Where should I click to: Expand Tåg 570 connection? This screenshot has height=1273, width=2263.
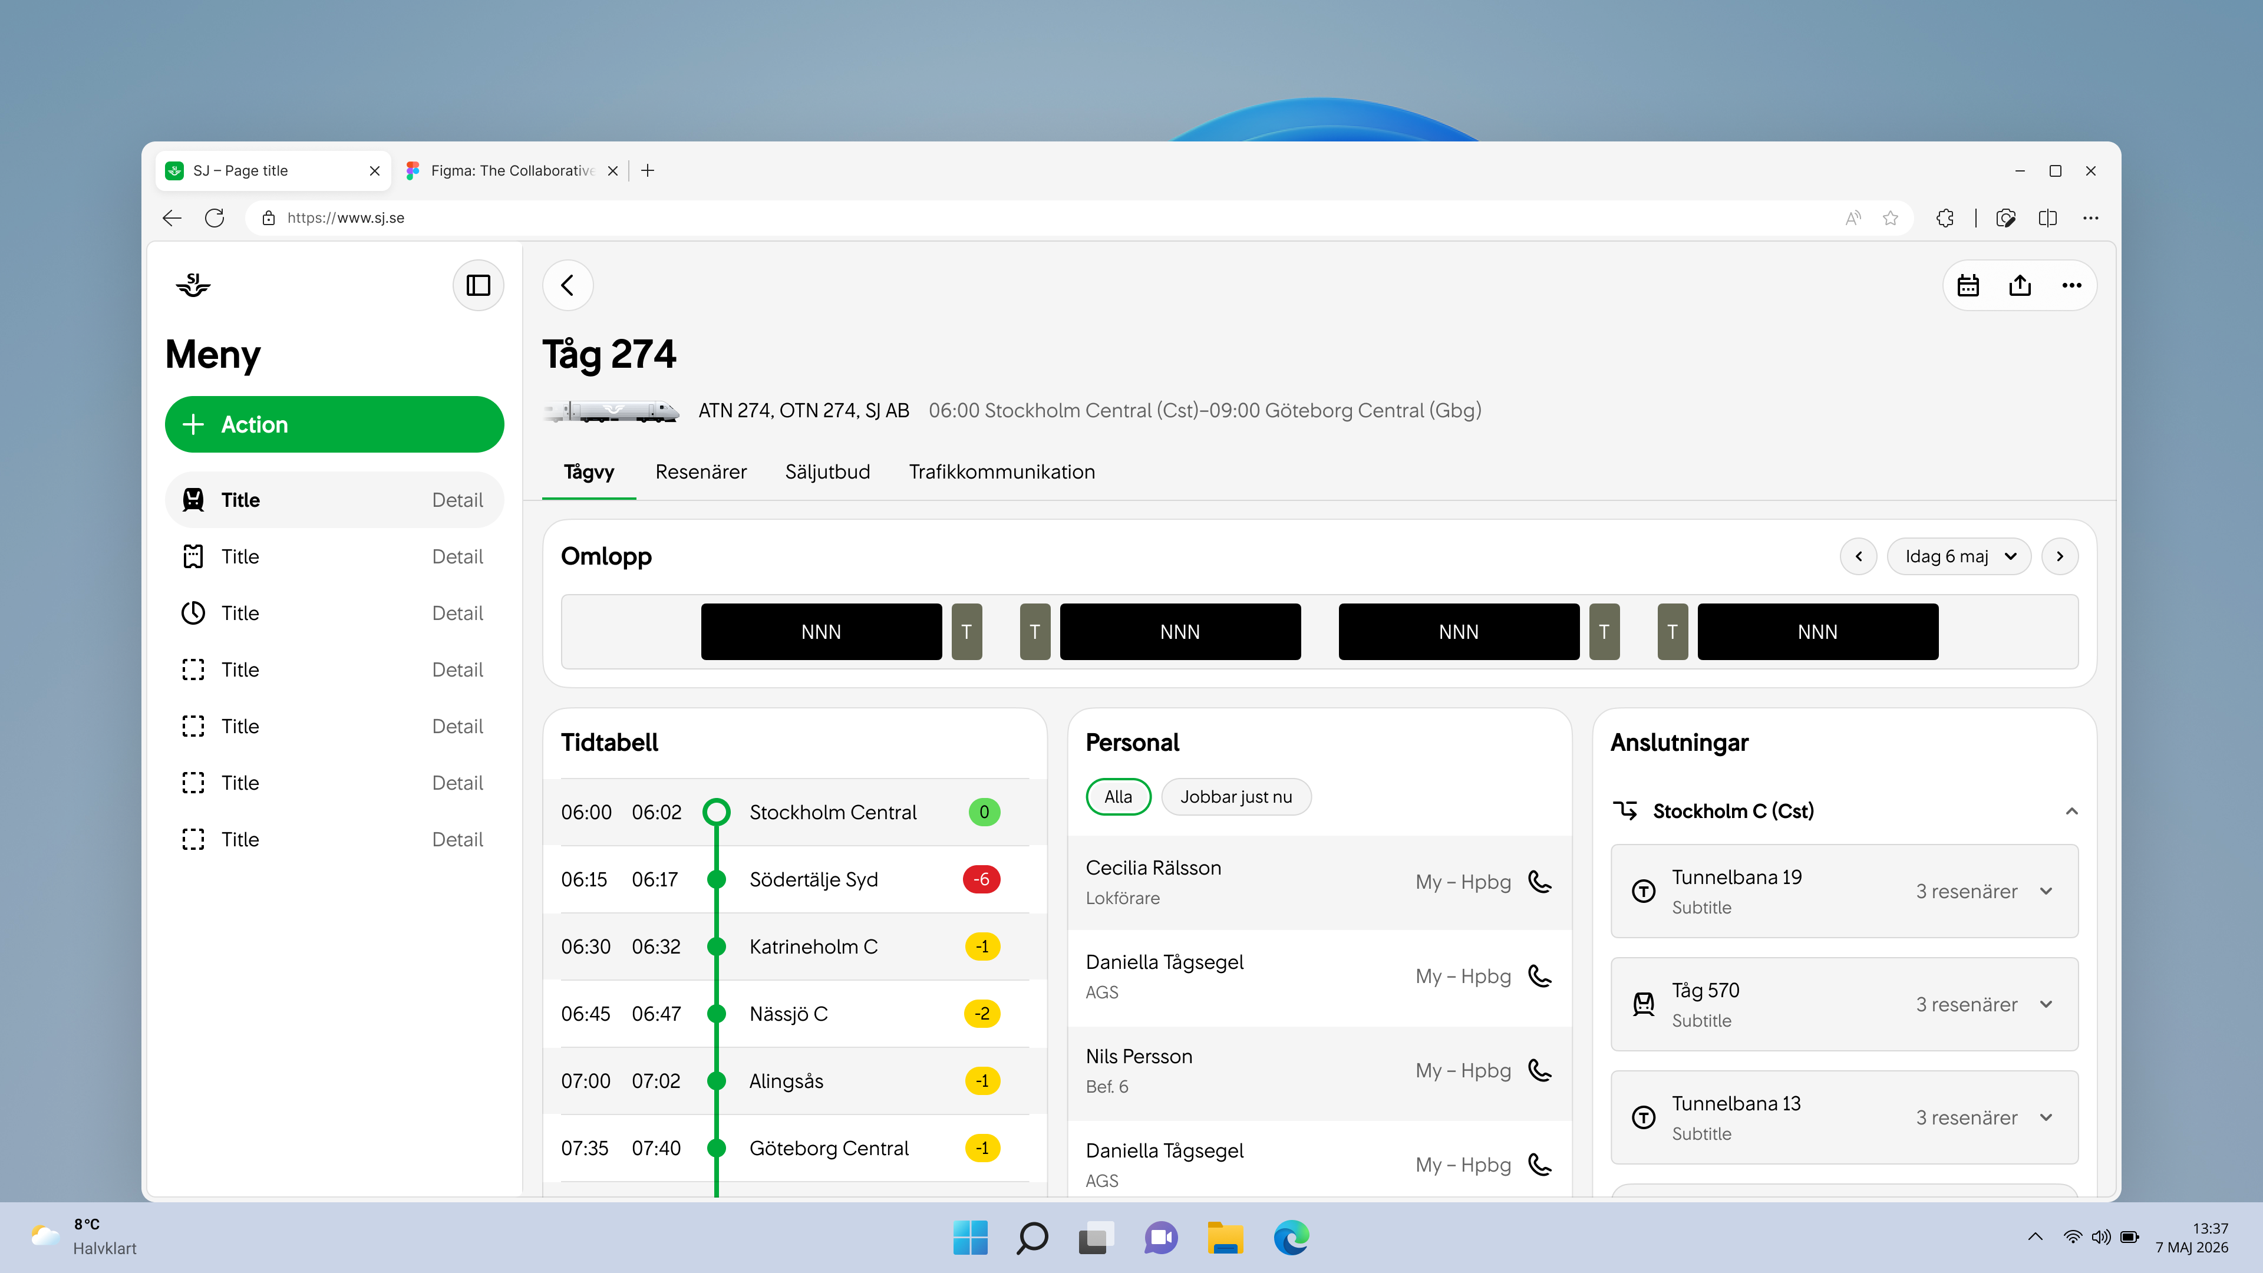click(2046, 1004)
